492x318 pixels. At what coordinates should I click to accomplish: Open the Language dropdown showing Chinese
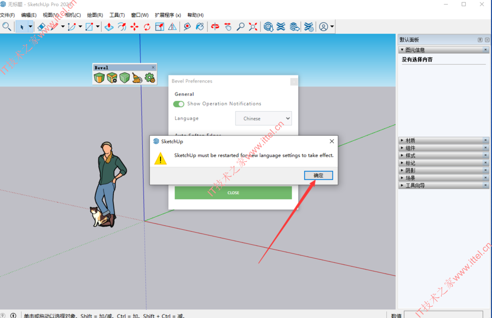tap(264, 119)
